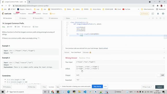Screen dimensions: 167x94
Task: Click the info icon in editor toolbar
Action: [x=149, y=18]
